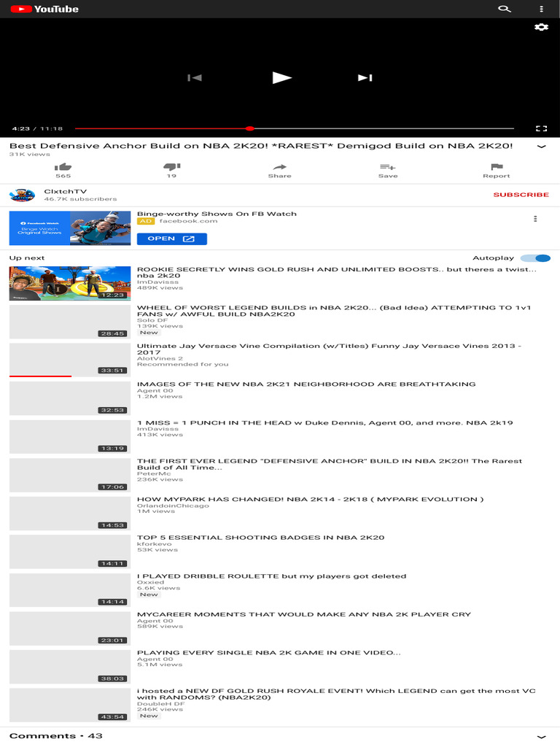560x747 pixels.
Task: Play the video
Action: (281, 77)
